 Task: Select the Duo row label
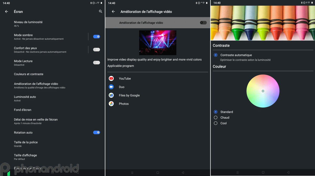pos(122,87)
